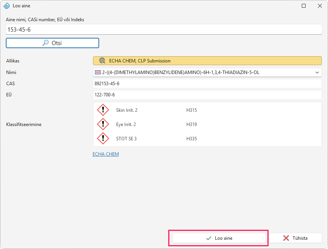Maximize the Loo aine dialog window
This screenshot has height=249, width=328.
304,6
